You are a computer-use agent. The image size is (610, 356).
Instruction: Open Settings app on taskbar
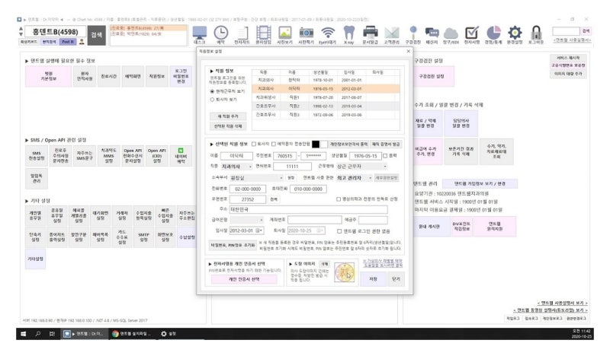(169, 333)
